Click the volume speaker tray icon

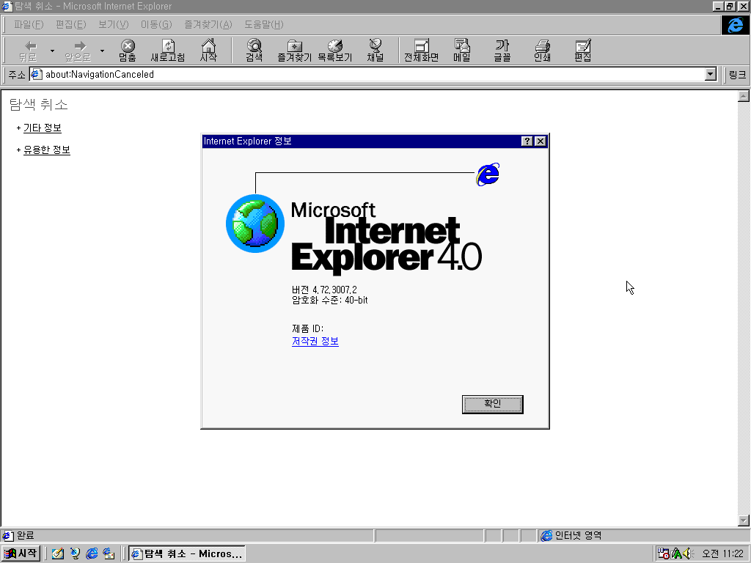click(688, 553)
